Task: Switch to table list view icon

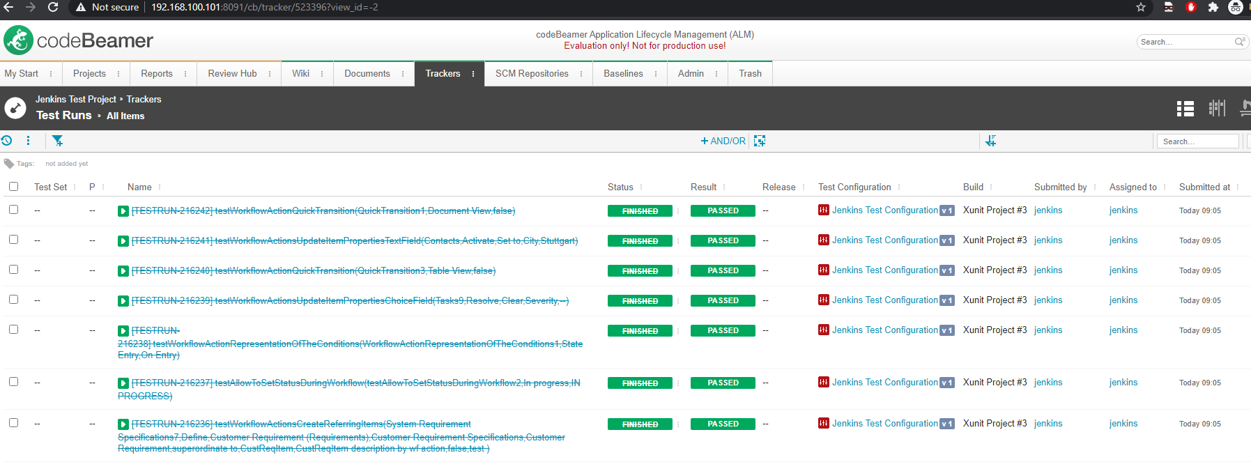Action: 1185,108
